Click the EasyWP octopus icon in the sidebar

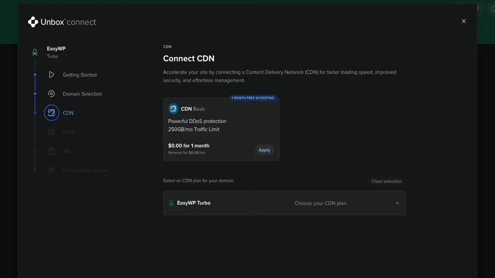pos(35,52)
